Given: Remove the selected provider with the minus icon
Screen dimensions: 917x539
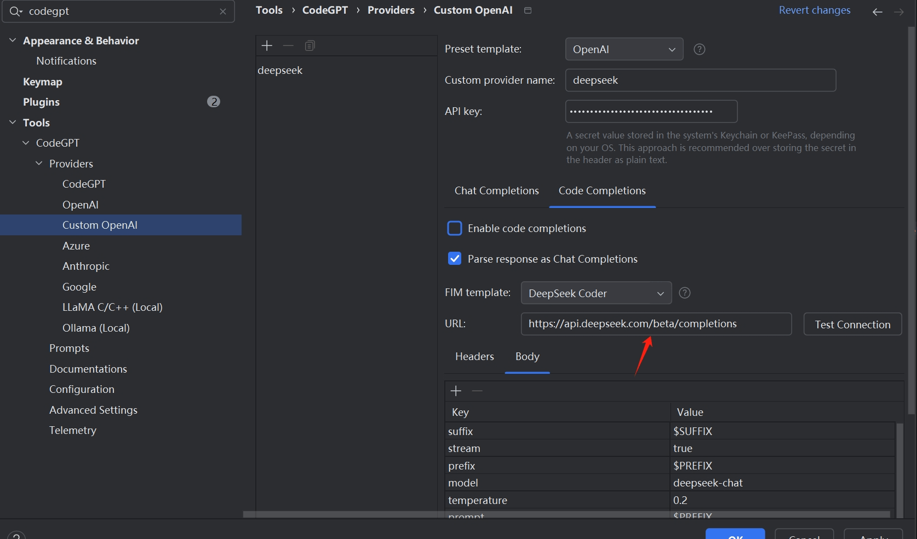Looking at the screenshot, I should coord(288,46).
